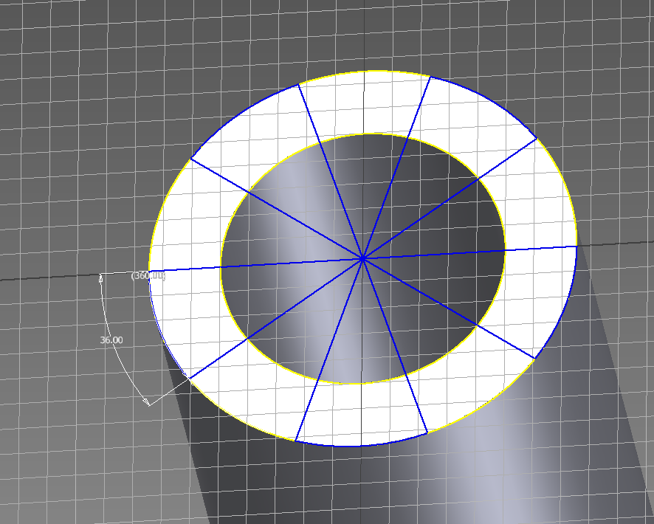
Task: Click the 36.00 angle dimension label
Action: coord(111,340)
